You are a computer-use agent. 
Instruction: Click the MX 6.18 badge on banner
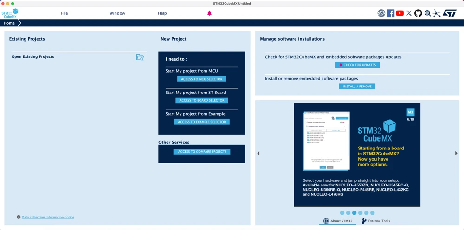(411, 115)
